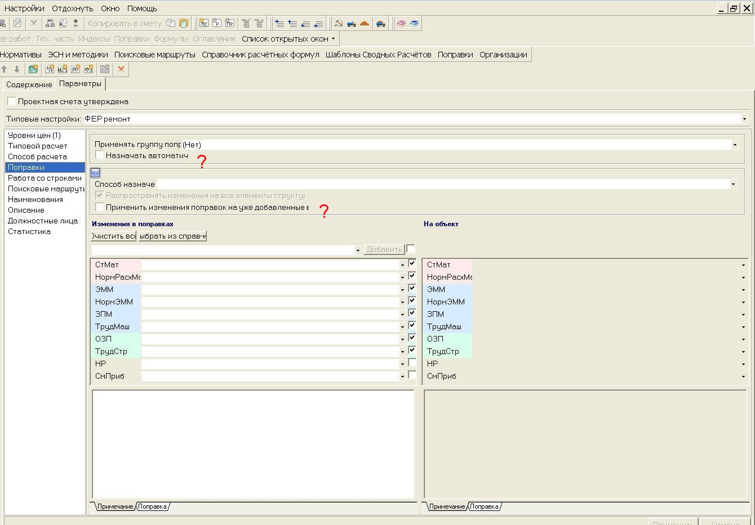Screen dimensions: 755x525
Task: Toggle the Проектная смета утверждена checkbox
Action: (12, 101)
